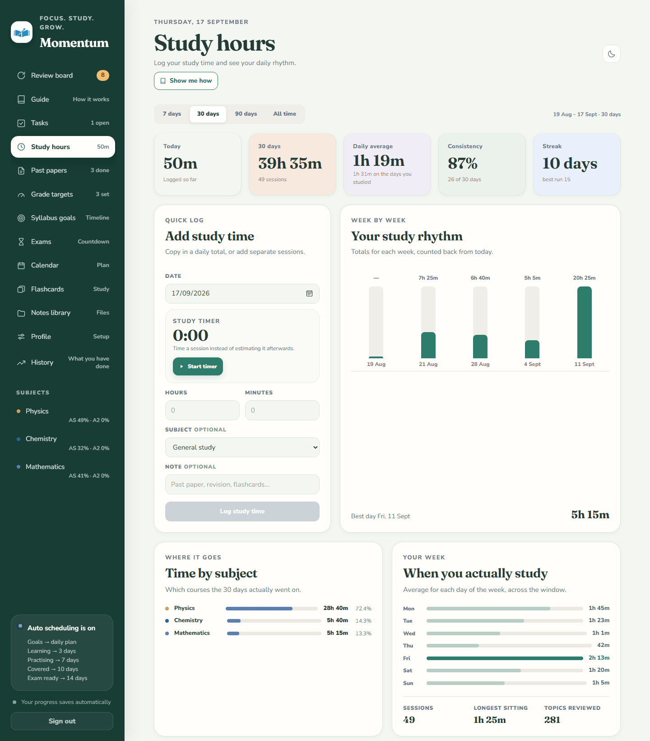Screen dimensions: 650x741
Task: Click the orange badge on Review board
Action: point(103,75)
